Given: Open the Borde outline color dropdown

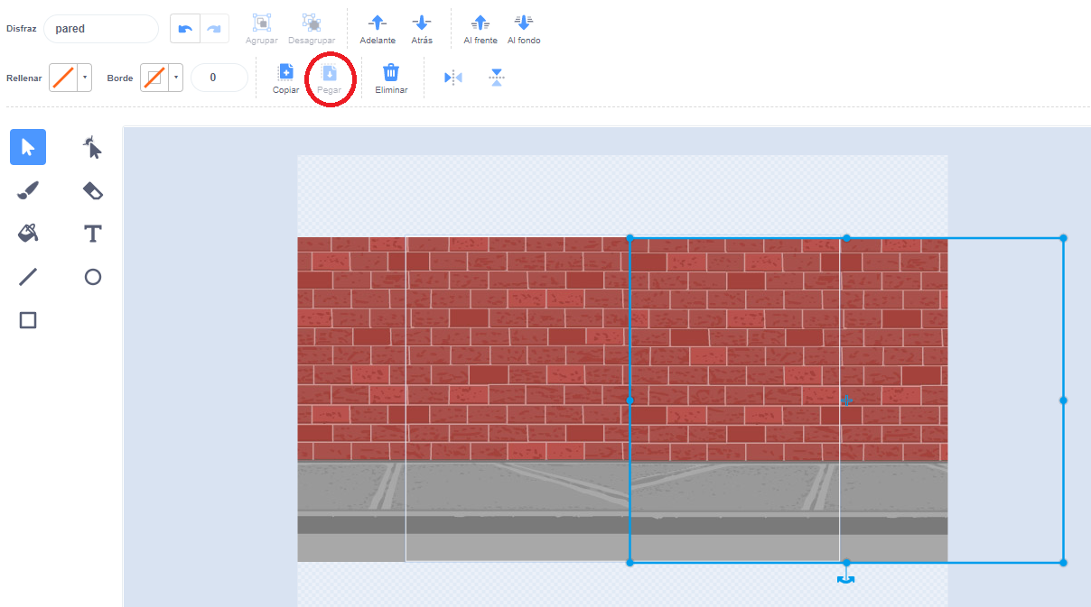Looking at the screenshot, I should pos(175,78).
